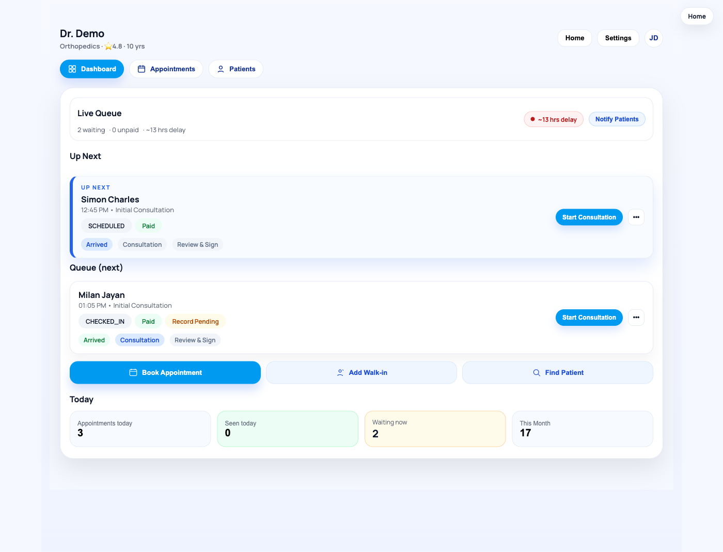Image resolution: width=723 pixels, height=552 pixels.
Task: Select Arrived step for Simon Charles
Action: tap(97, 245)
